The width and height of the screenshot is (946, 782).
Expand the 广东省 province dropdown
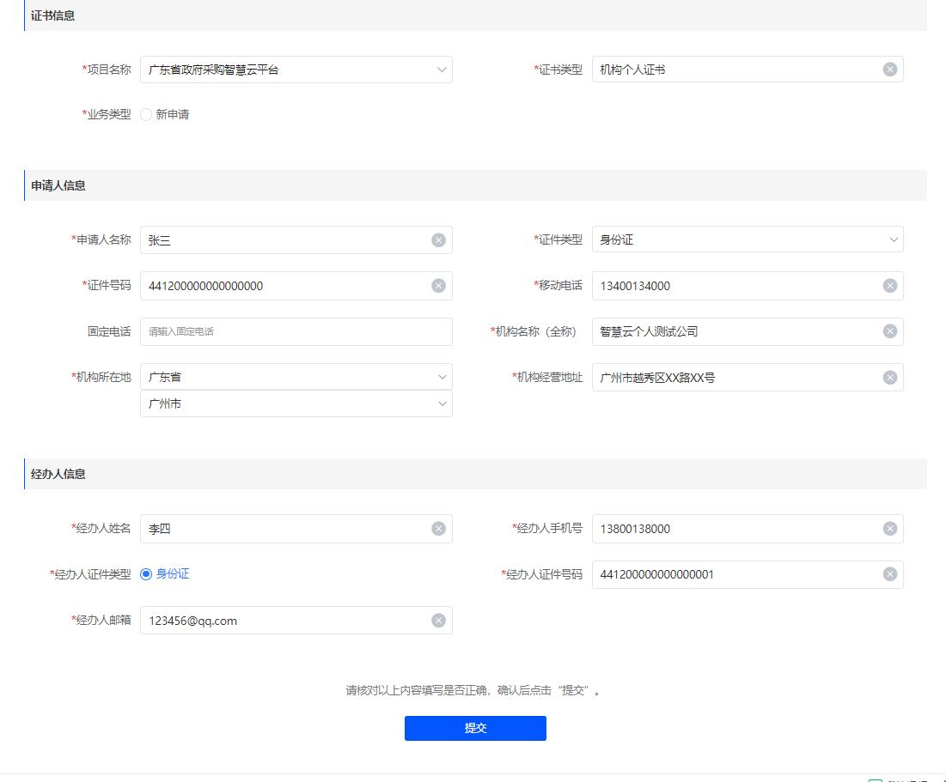(x=296, y=377)
